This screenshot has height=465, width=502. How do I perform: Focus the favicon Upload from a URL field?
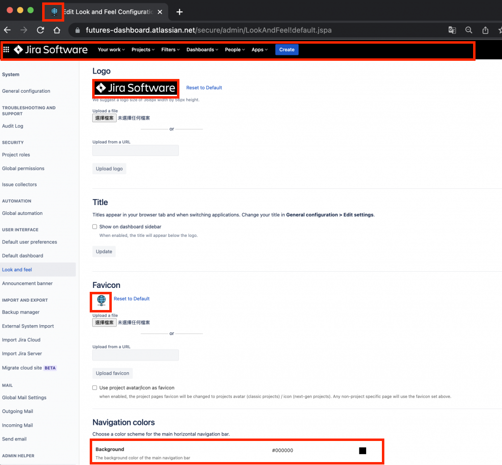135,355
